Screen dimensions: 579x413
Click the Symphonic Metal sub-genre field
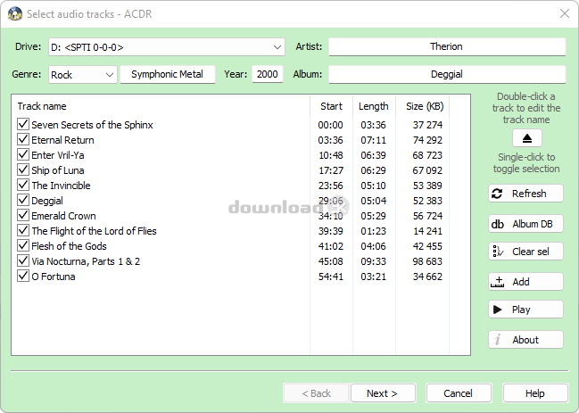tap(167, 75)
